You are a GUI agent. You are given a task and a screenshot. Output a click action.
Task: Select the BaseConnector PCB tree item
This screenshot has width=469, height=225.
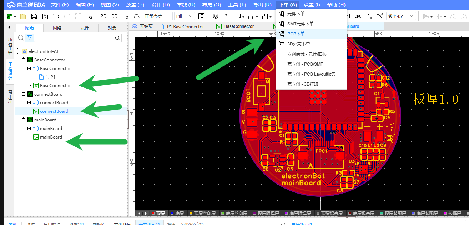(x=55, y=86)
